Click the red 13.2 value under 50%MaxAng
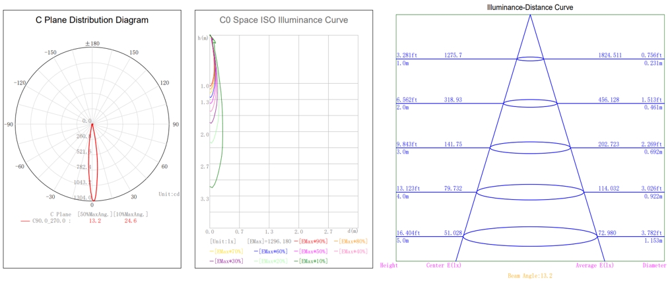Screen dimensions: 668x281 [94, 221]
